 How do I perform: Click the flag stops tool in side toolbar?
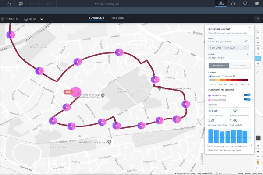[x=258, y=33]
